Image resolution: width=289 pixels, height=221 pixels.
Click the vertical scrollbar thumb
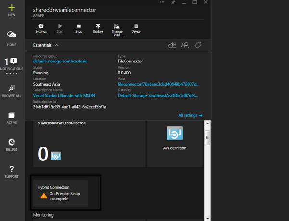tap(208, 137)
